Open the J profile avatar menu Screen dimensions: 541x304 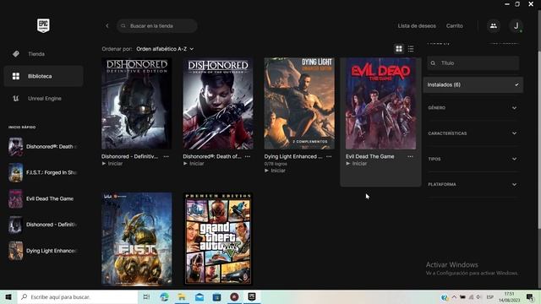click(516, 26)
